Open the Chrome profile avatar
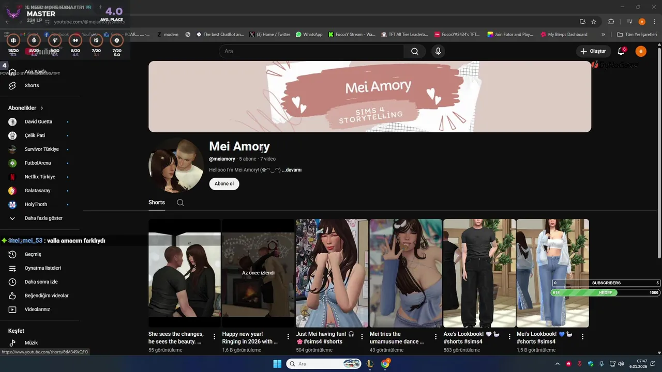The image size is (662, 372). point(642,22)
